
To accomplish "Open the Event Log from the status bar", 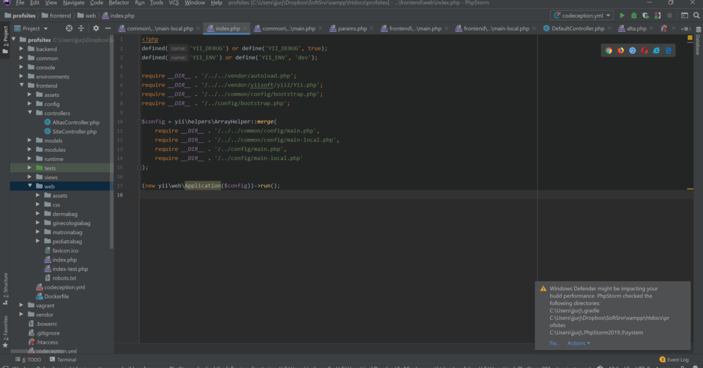I will pyautogui.click(x=674, y=360).
